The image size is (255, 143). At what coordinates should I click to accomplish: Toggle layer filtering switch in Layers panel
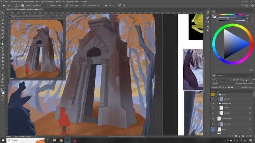click(253, 79)
